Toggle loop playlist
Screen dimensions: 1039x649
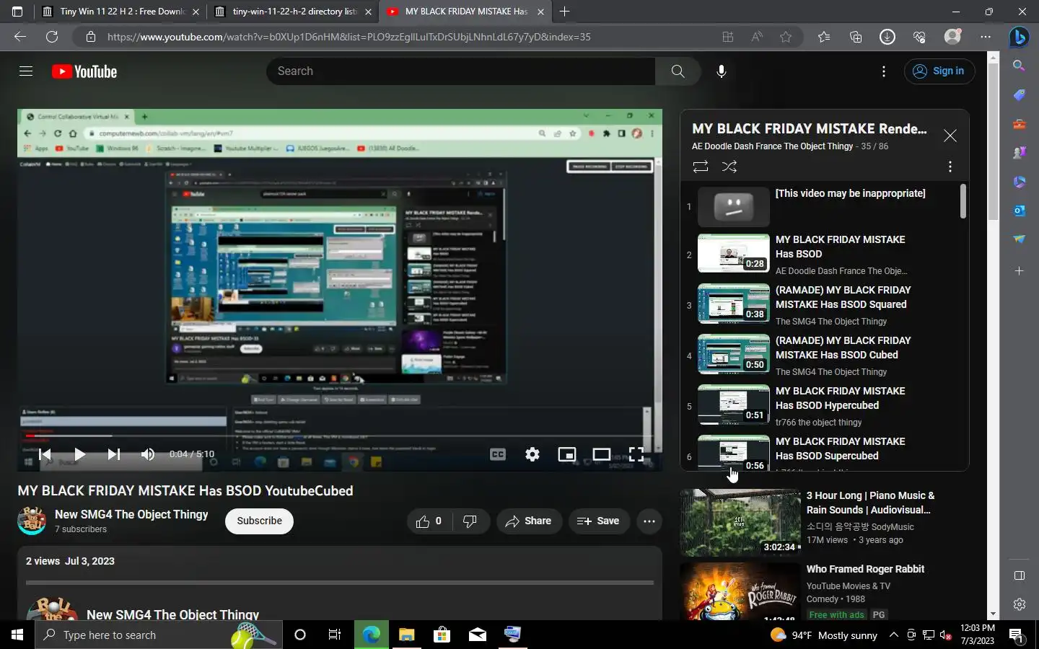click(x=701, y=167)
